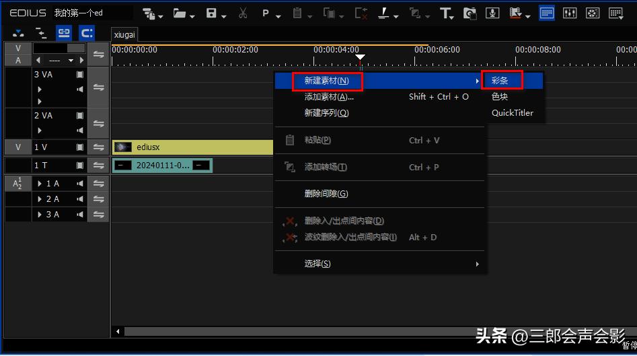Click the Save project icon
This screenshot has height=356, width=637.
211,13
